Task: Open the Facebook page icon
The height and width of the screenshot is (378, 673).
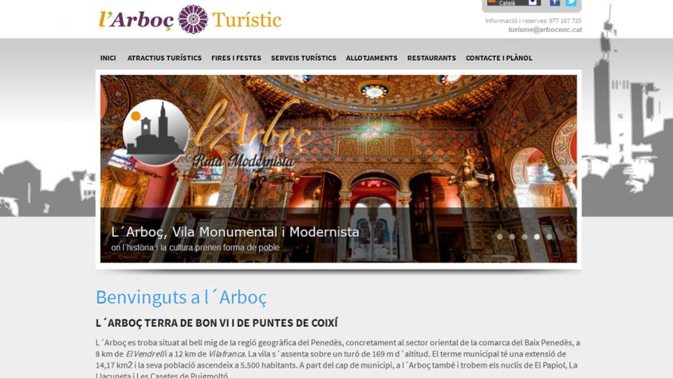Action: click(x=555, y=2)
